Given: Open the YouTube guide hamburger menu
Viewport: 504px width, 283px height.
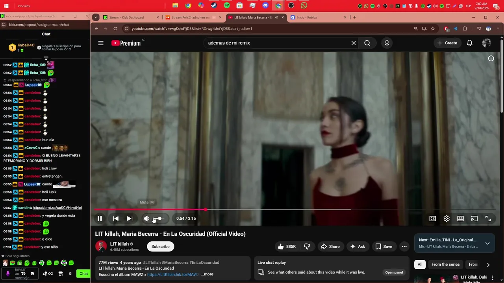Looking at the screenshot, I should point(101,43).
